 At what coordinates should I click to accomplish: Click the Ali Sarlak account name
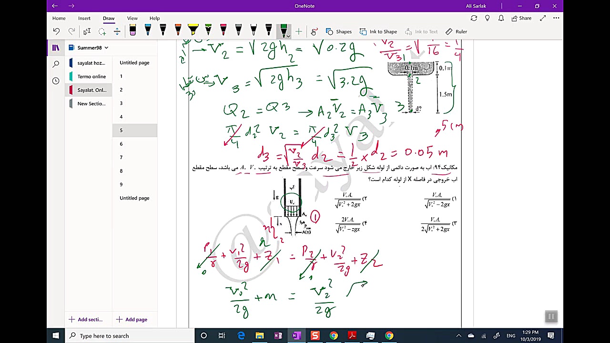coord(476,6)
